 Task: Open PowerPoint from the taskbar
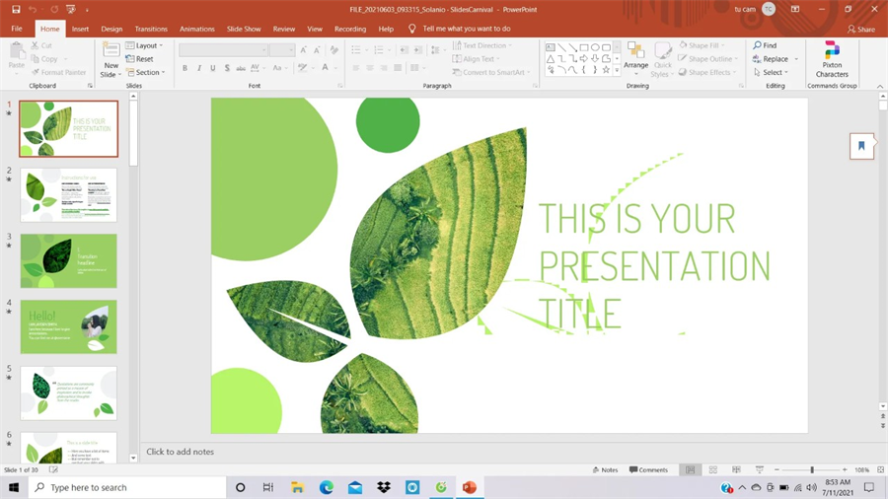(469, 488)
